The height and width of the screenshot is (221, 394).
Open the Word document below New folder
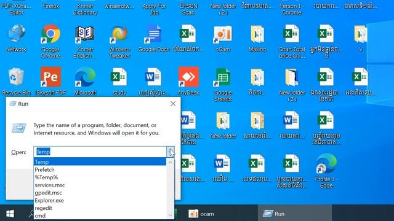[x=223, y=168]
